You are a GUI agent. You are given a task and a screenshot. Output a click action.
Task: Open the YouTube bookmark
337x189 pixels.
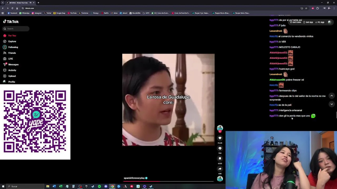coord(72,13)
